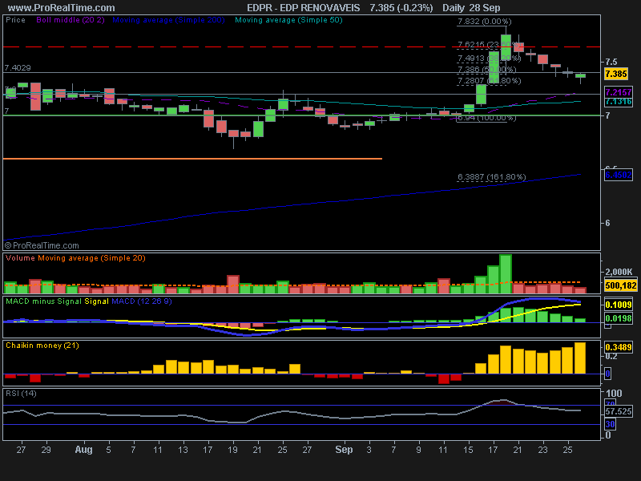Click the 57.525 RSI value tag
Viewport: 641px width, 481px height.
click(618, 411)
